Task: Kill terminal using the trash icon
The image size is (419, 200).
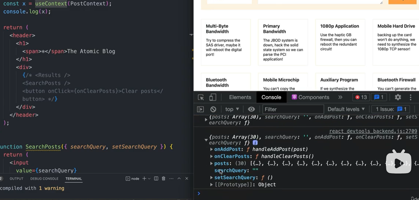Action: (x=164, y=179)
